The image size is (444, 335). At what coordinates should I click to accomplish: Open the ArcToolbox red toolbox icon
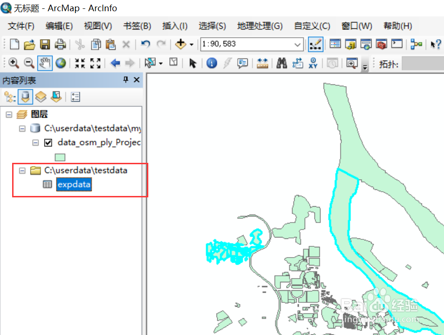(x=382, y=44)
